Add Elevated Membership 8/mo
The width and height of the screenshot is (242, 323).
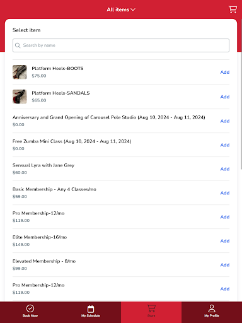point(225,265)
